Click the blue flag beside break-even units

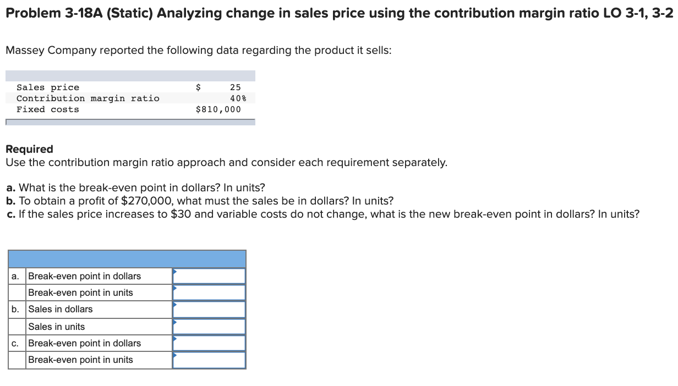(x=175, y=289)
